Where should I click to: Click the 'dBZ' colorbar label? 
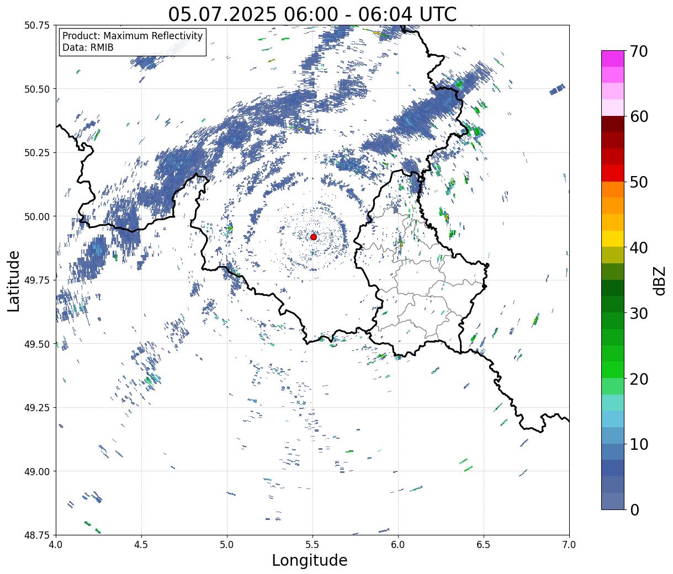[x=659, y=280]
